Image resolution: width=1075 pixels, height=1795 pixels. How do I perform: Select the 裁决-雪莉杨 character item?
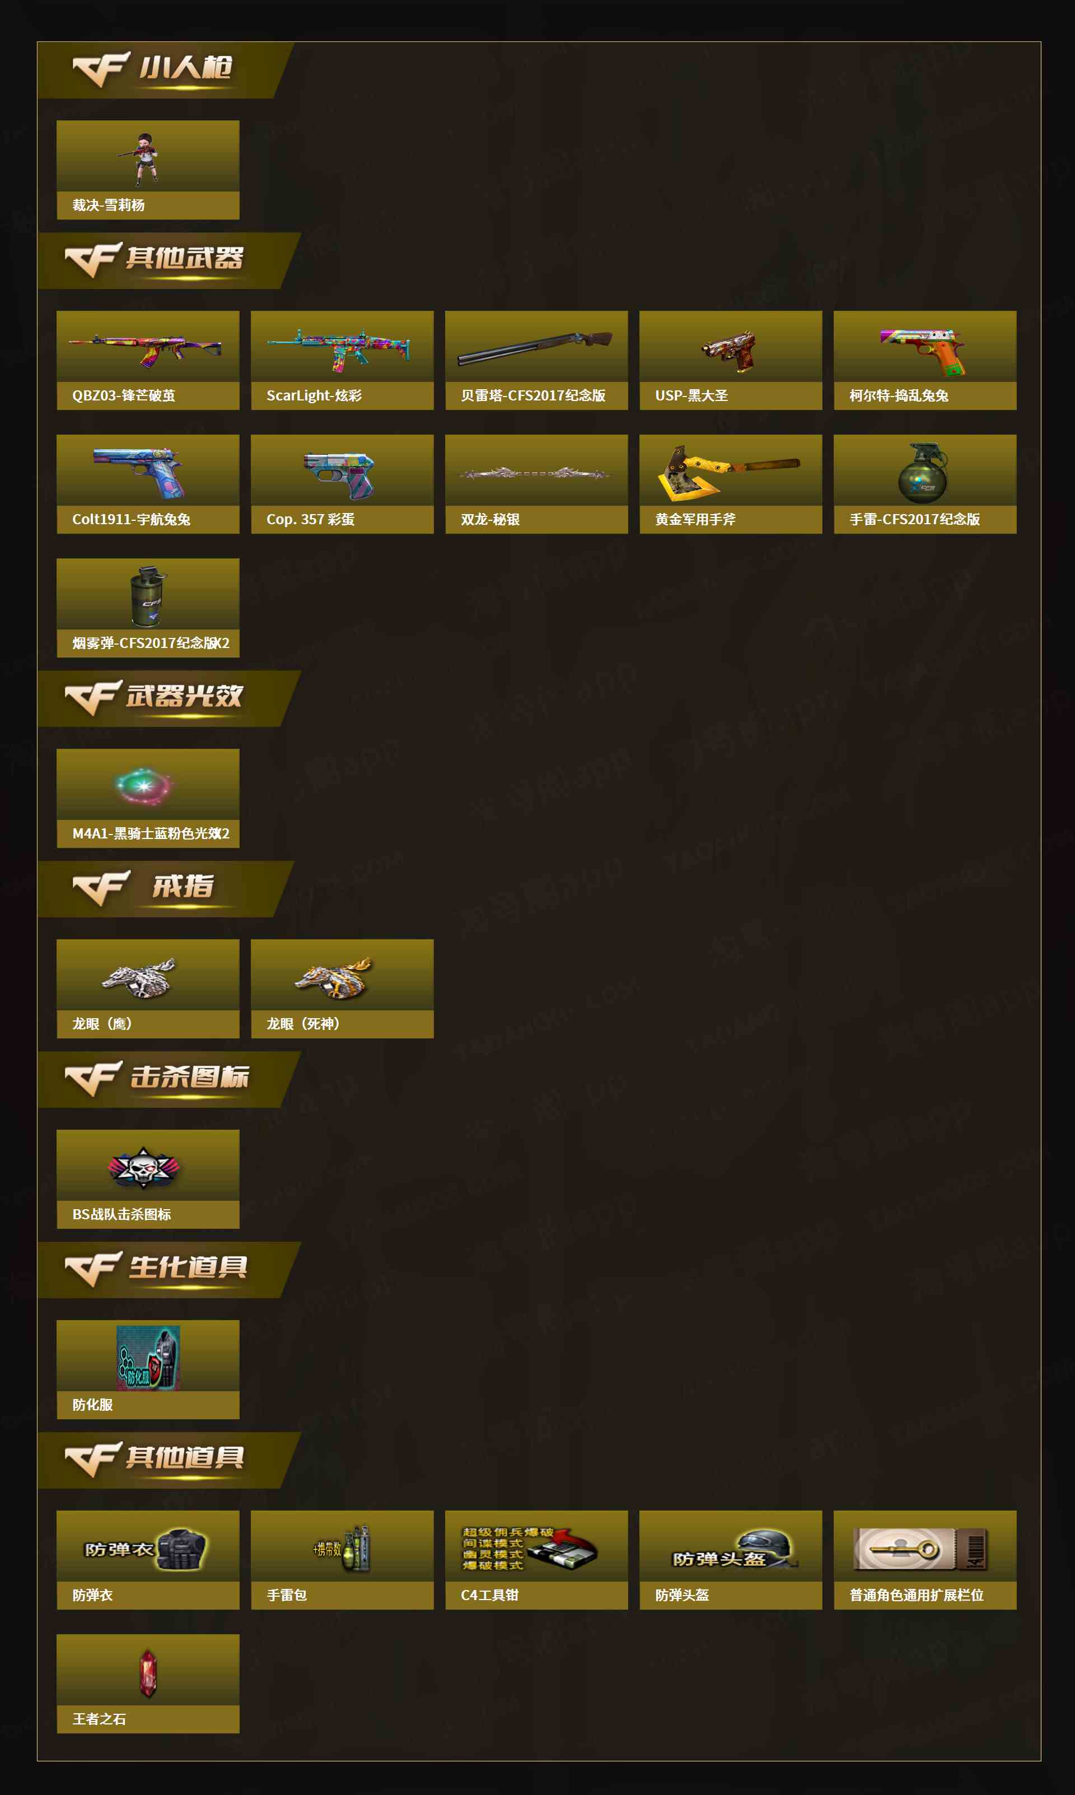click(x=148, y=170)
